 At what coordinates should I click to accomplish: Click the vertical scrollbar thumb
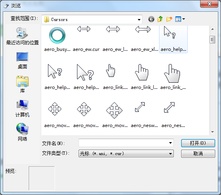(x=212, y=40)
